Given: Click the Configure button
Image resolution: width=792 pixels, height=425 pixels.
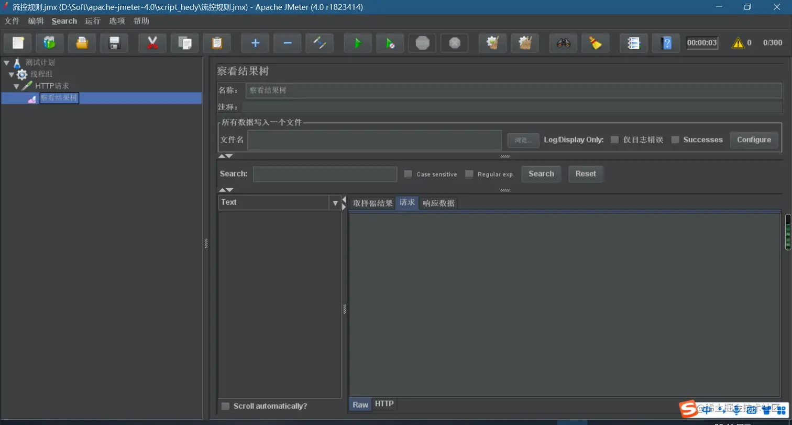Looking at the screenshot, I should coord(754,140).
